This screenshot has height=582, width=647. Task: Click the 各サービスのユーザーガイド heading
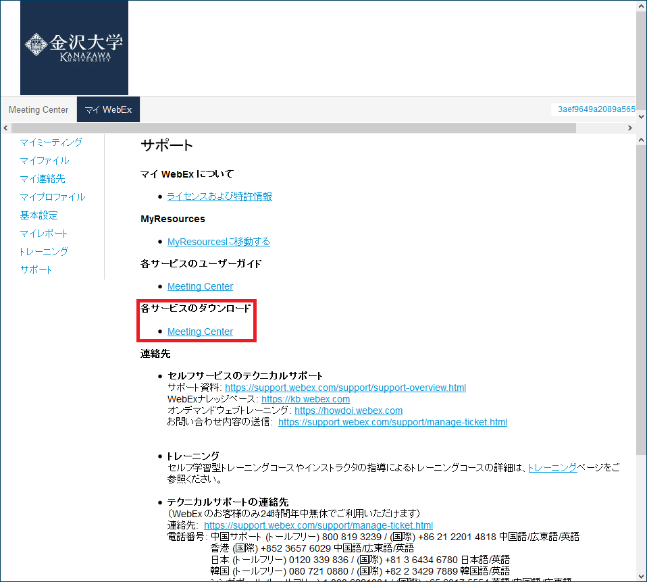click(x=201, y=263)
